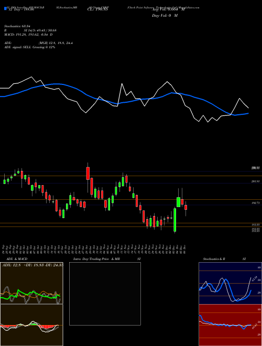262x346 pixels.
Task: Open the blue Stochastics mini chart
Action: click(230, 283)
